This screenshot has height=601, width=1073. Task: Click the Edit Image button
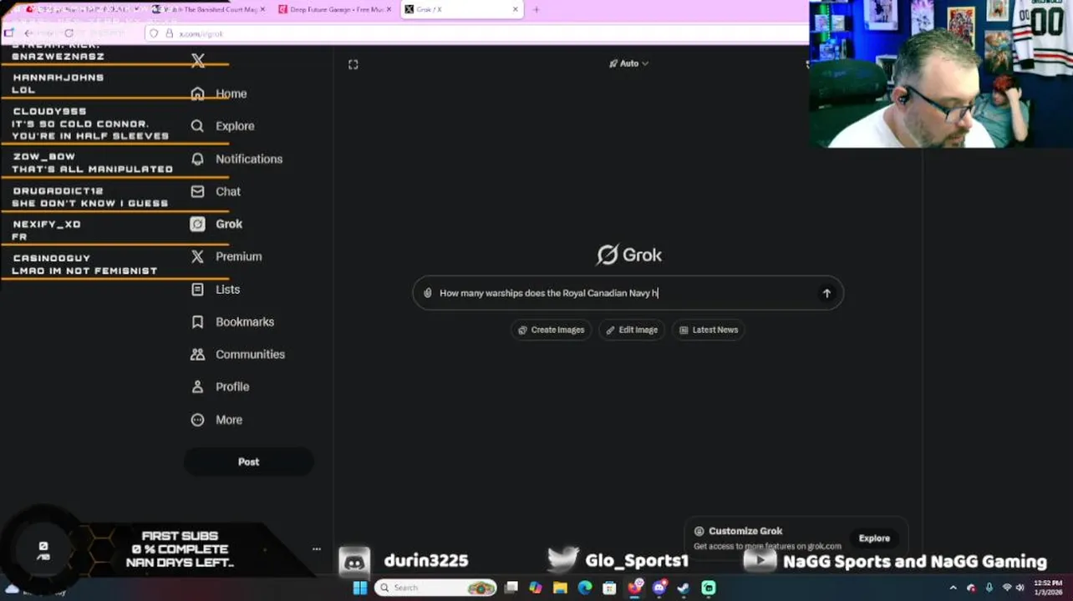pos(632,330)
